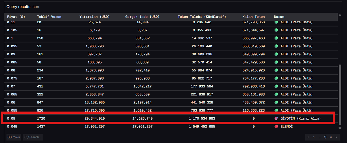Image resolution: width=347 pixels, height=143 pixels.
Task: Click the GİYOTİN status icon
Action: [x=276, y=118]
